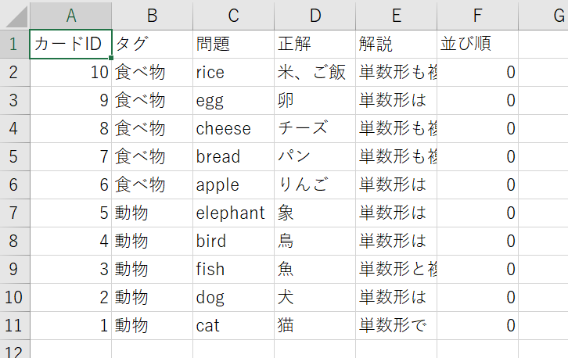Screen dimensions: 568x358
Task: Select column A header
Action: click(70, 15)
